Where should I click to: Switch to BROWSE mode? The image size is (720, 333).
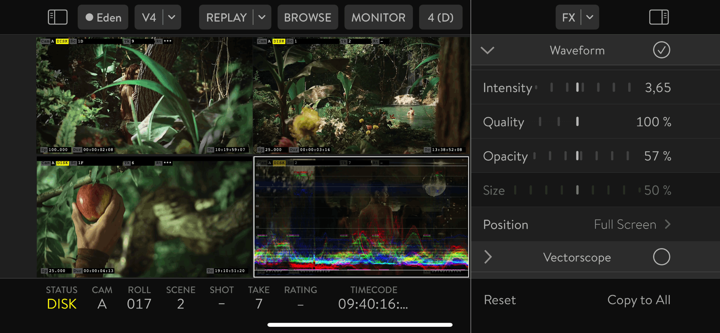[307, 17]
